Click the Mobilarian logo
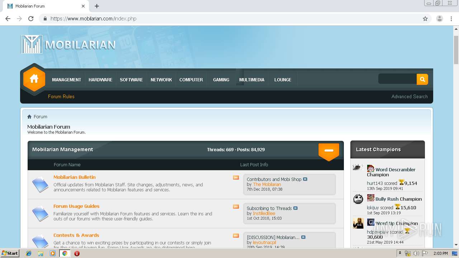The height and width of the screenshot is (258, 459). coord(68,44)
